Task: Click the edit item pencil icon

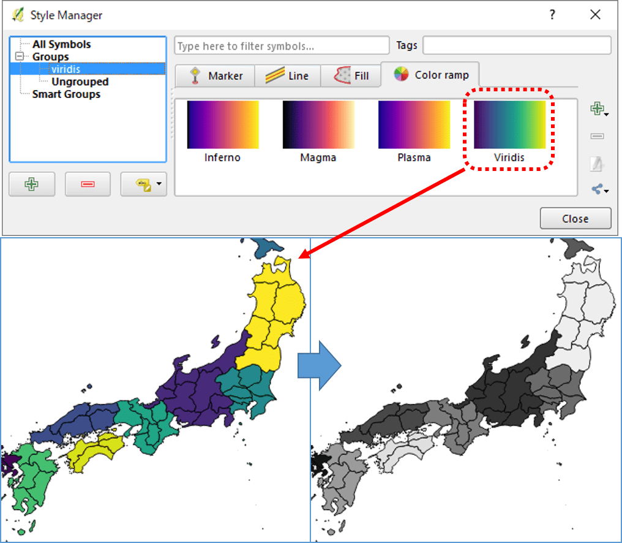Action: coord(597,163)
